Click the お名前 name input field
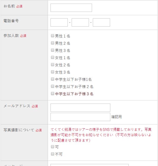This screenshot has height=166, width=158. click(71, 8)
